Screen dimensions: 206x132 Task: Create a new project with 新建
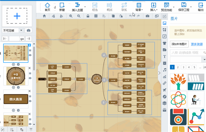tap(62, 7)
